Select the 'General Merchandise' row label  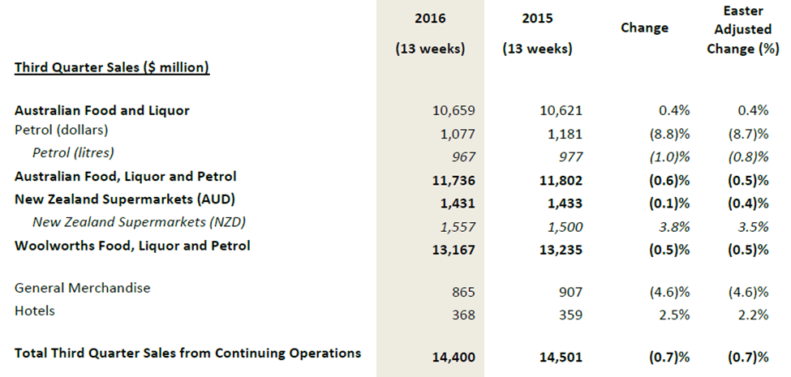(x=83, y=288)
